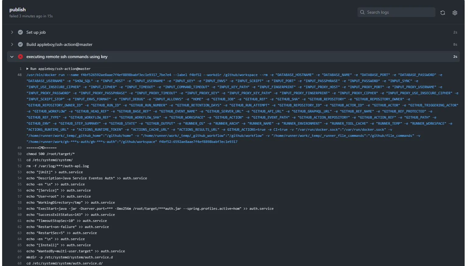Click the Set up job step title

coord(36,32)
